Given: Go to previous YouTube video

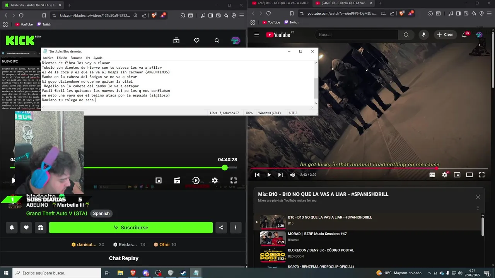Looking at the screenshot, I should click(257, 175).
